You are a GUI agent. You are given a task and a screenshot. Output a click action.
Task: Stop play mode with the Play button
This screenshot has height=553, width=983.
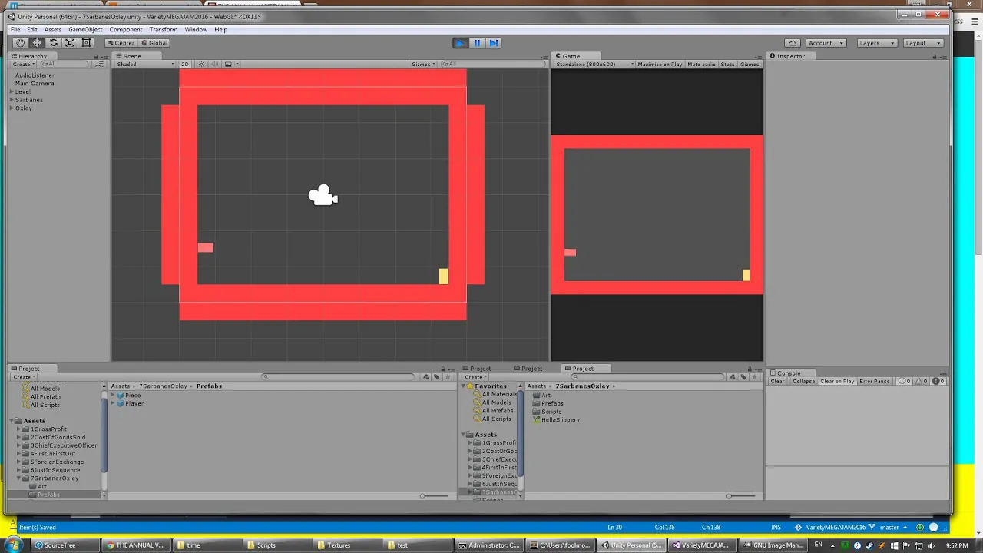tap(460, 43)
